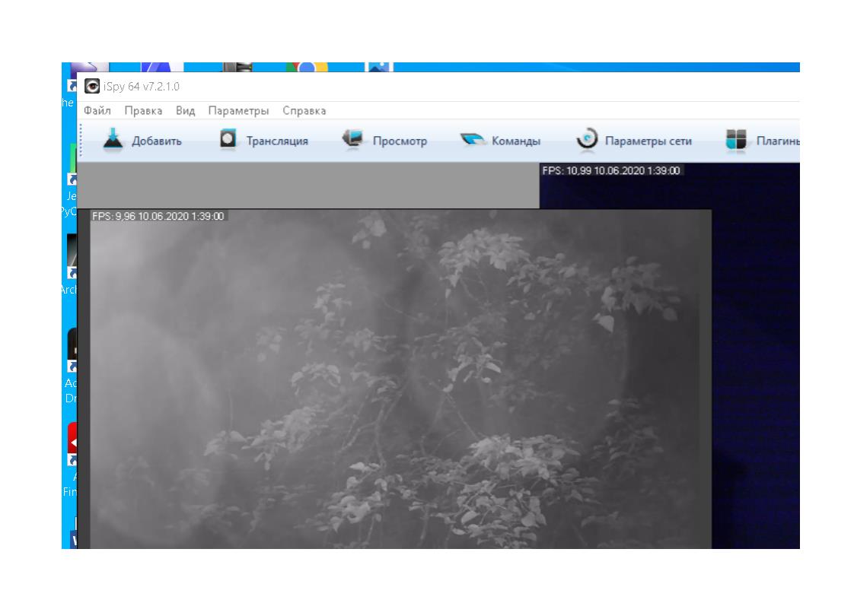Click the Трансляция camera icon
The image size is (854, 603).
228,139
